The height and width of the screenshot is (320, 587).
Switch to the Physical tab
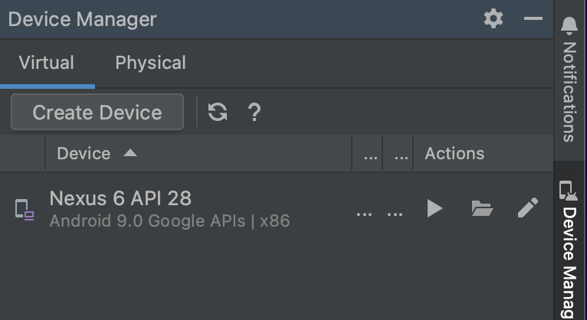(150, 63)
